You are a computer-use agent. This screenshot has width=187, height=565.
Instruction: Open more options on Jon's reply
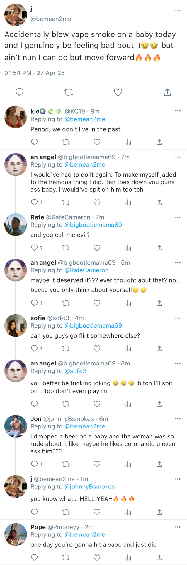(178, 419)
